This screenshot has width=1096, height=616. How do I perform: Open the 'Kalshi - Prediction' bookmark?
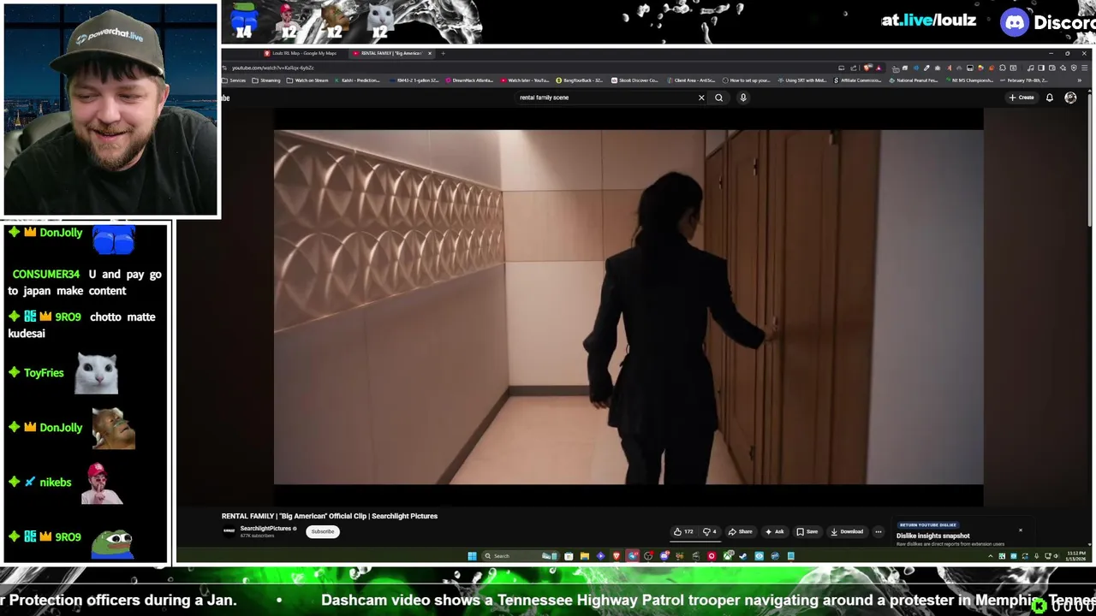click(358, 80)
